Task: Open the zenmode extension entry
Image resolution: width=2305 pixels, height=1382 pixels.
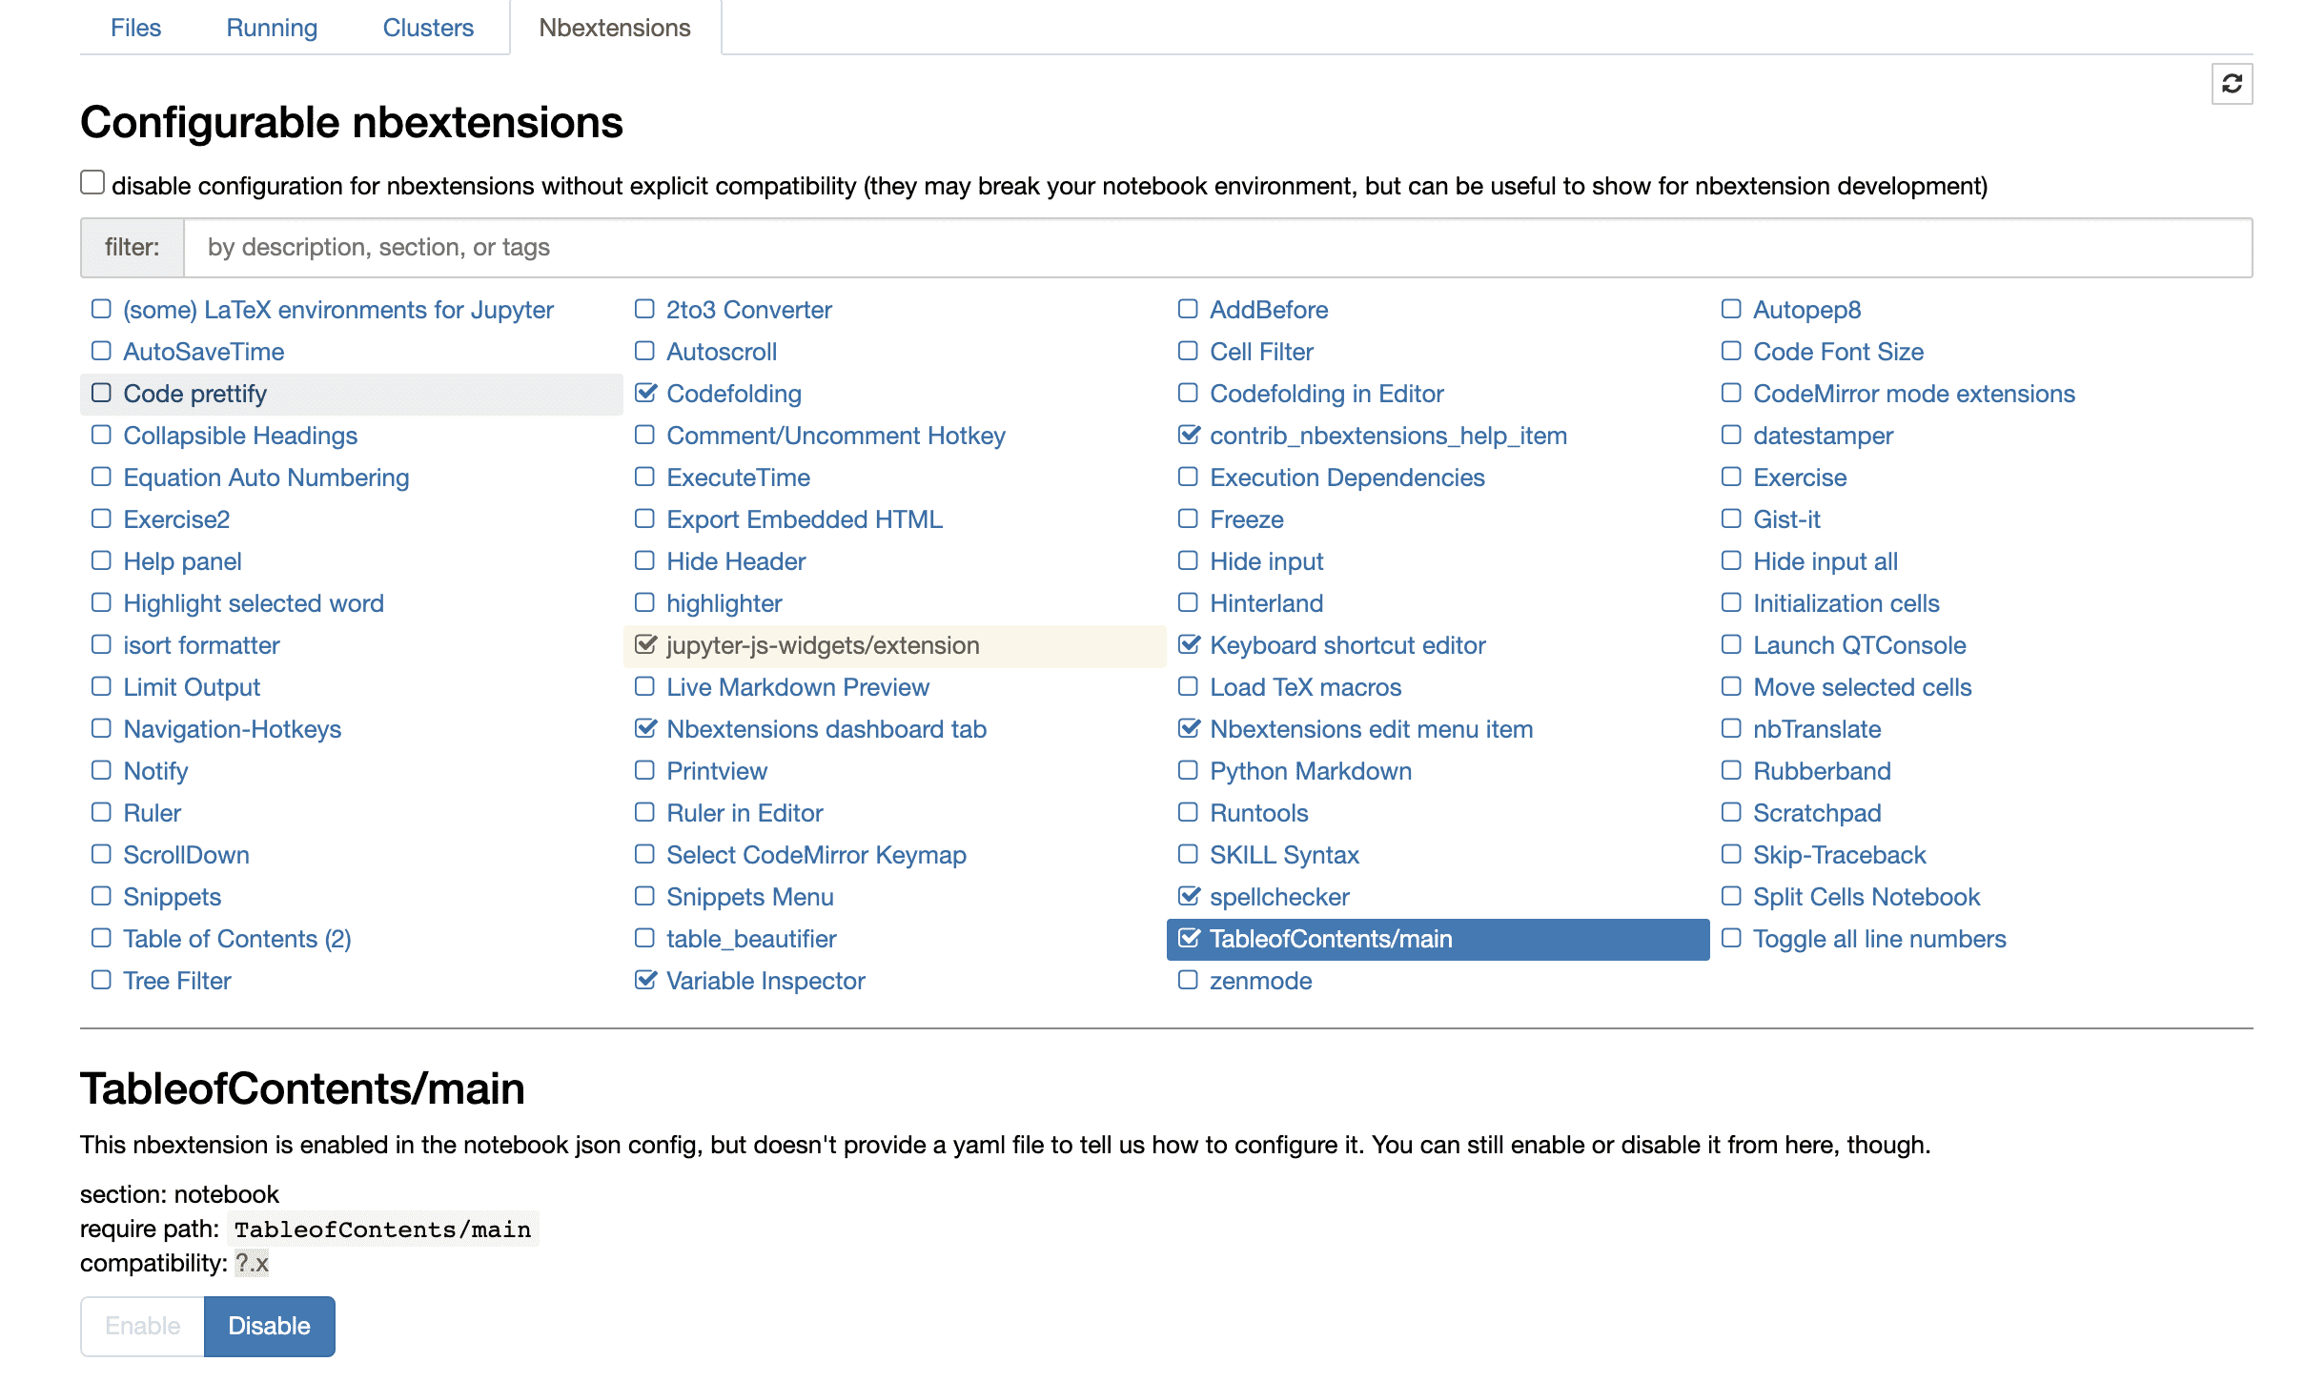Action: (x=1260, y=981)
